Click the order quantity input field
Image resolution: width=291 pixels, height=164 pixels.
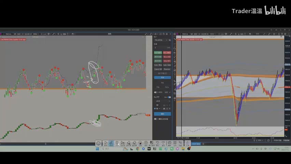(x=162, y=48)
